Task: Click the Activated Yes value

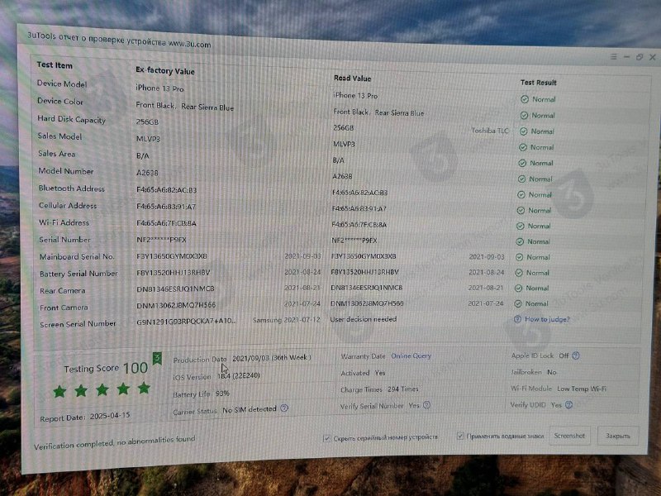Action: 380,373
